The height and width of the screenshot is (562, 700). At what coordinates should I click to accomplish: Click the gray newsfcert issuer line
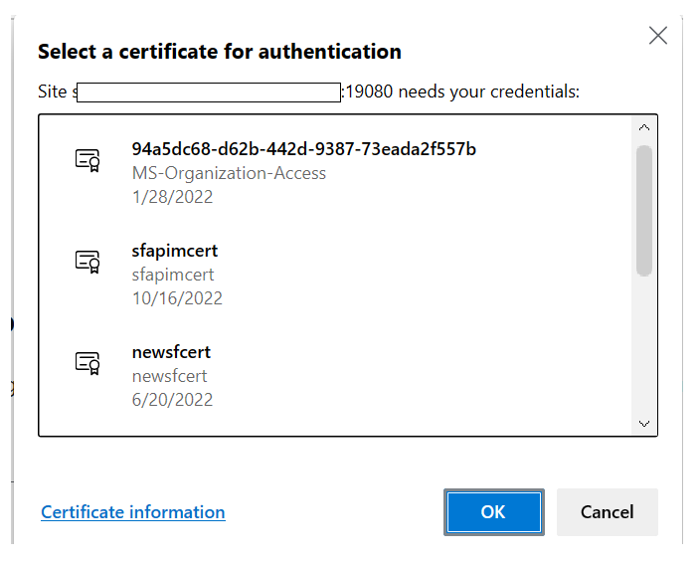click(169, 376)
